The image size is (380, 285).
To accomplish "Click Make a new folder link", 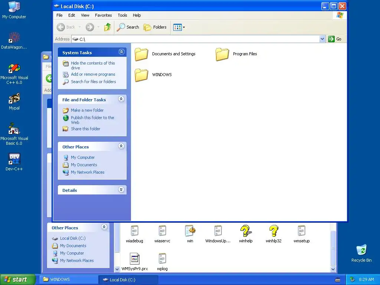I will [87, 110].
